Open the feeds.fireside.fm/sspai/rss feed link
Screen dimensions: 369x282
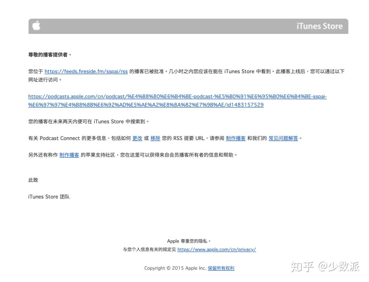(x=86, y=71)
